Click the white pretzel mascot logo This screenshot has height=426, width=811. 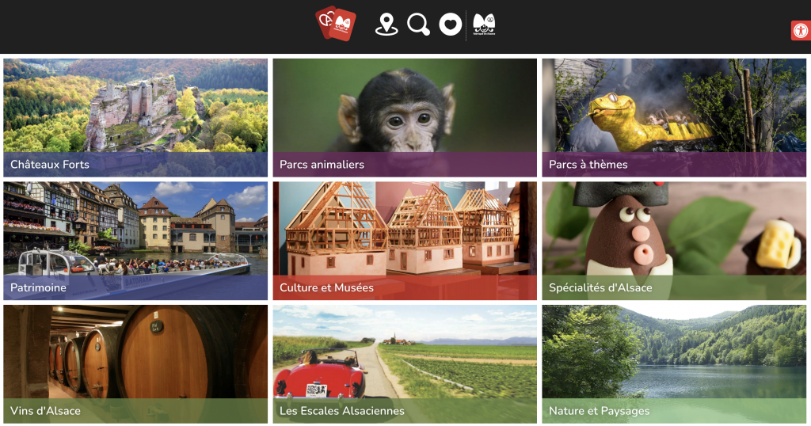click(484, 25)
